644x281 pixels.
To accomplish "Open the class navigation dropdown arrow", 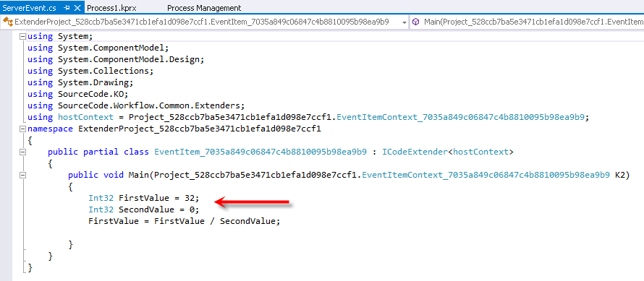I will pos(404,22).
